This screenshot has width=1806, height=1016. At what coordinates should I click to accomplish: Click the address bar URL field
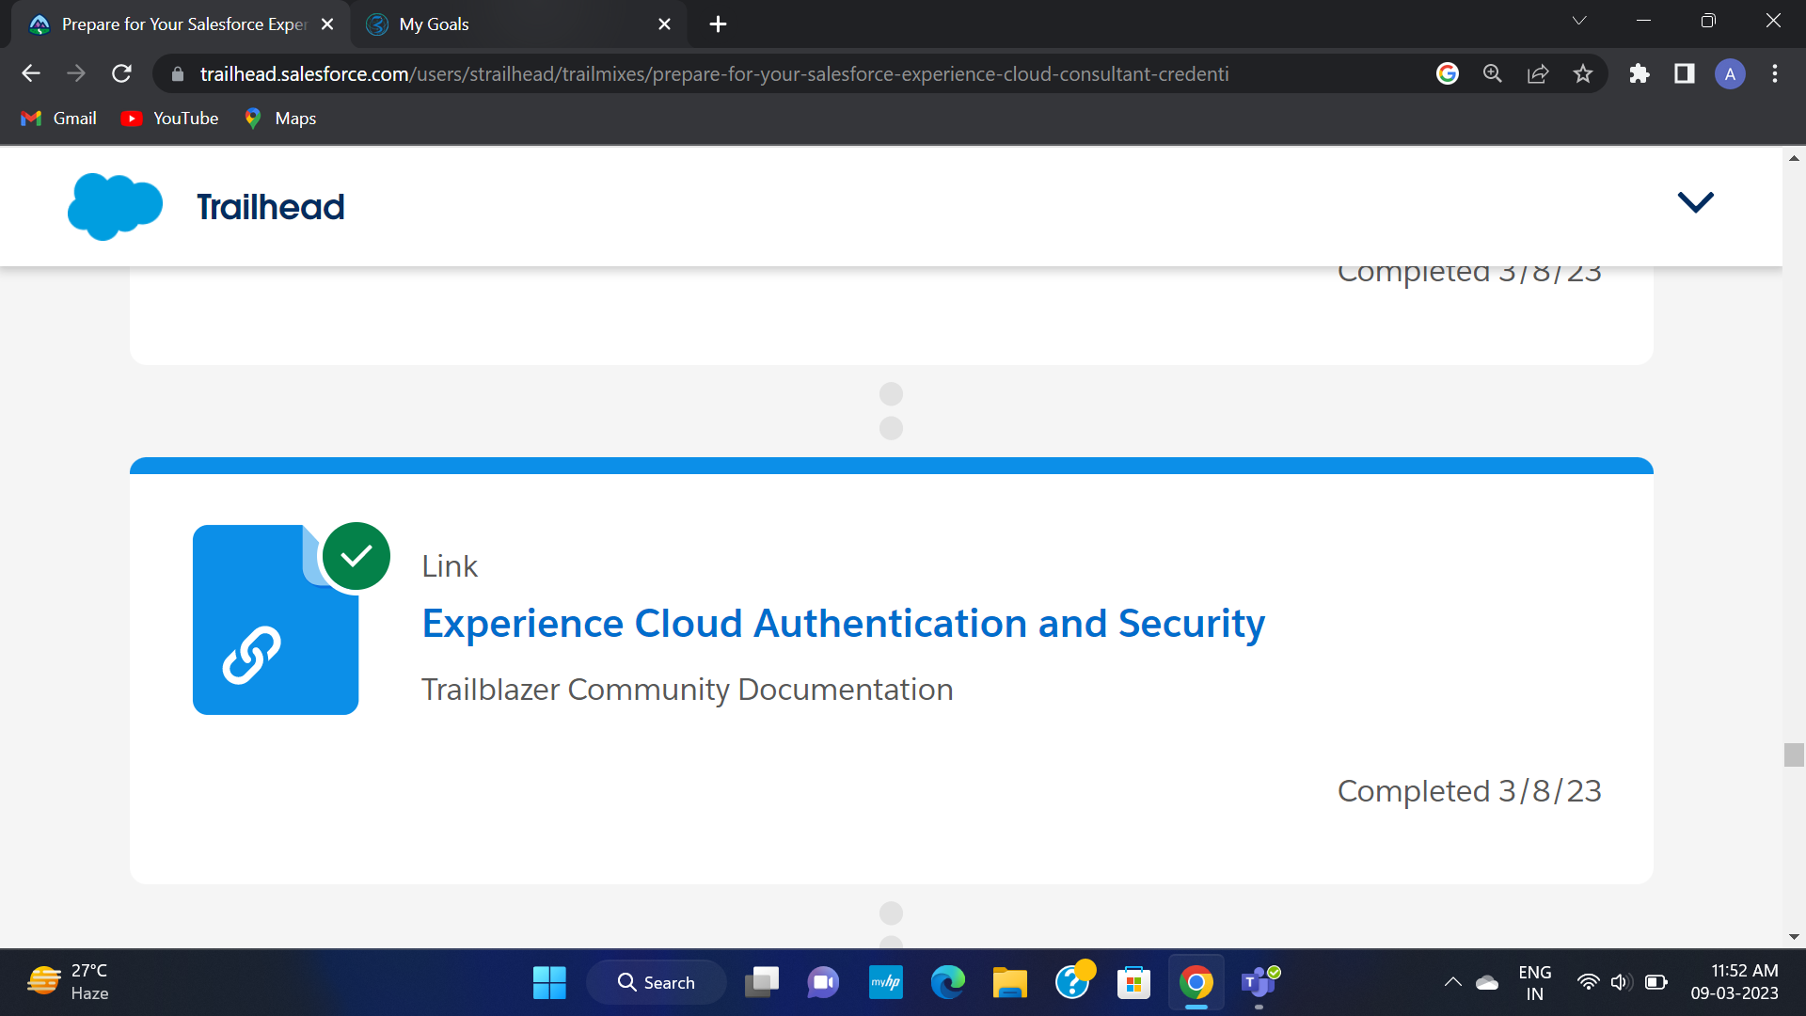(x=714, y=73)
